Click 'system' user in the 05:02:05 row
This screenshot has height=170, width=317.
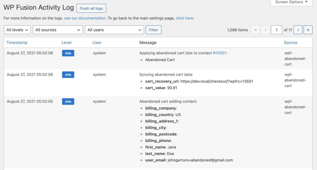tap(99, 101)
